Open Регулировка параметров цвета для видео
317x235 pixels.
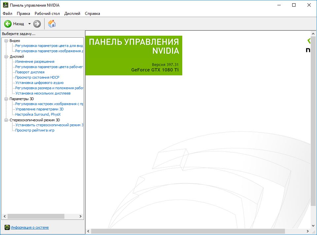(49, 46)
